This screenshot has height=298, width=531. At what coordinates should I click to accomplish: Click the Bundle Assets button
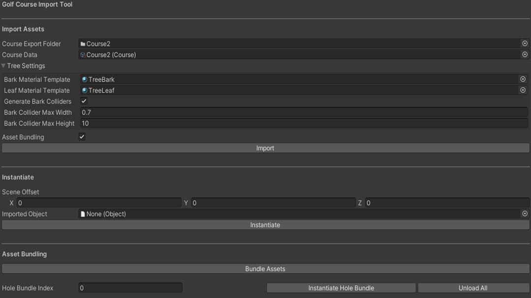265,268
